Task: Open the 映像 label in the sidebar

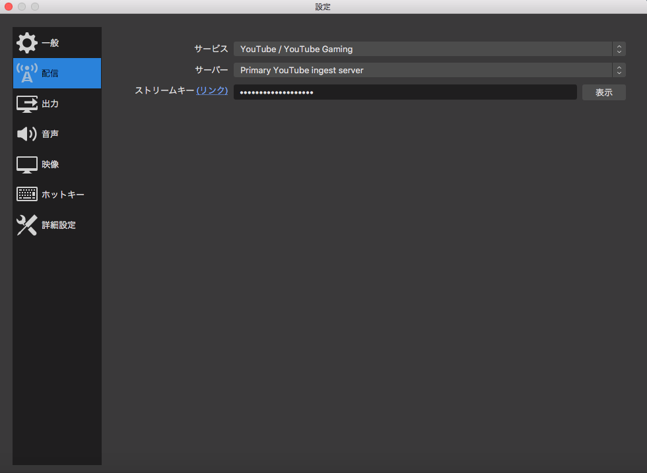Action: coord(50,164)
